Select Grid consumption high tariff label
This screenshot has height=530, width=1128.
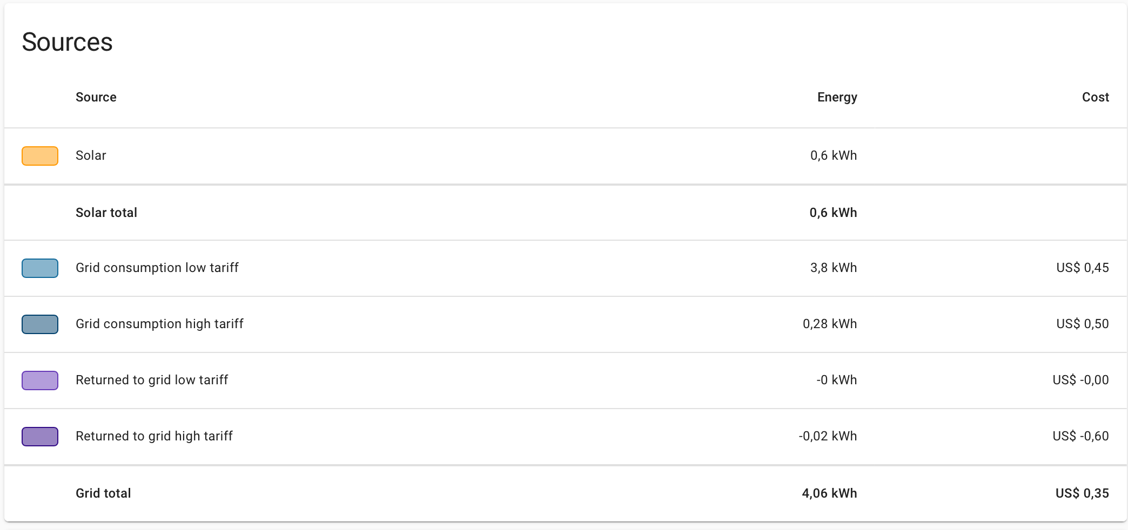point(159,324)
